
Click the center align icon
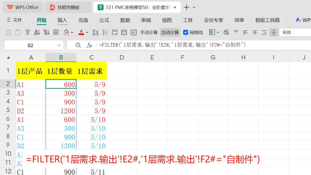point(255,32)
